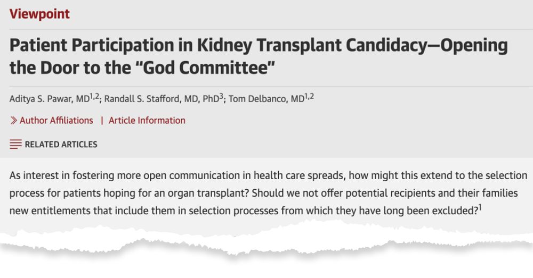Click the pipe divider before Article Information
The width and height of the screenshot is (533, 278).
tap(101, 121)
